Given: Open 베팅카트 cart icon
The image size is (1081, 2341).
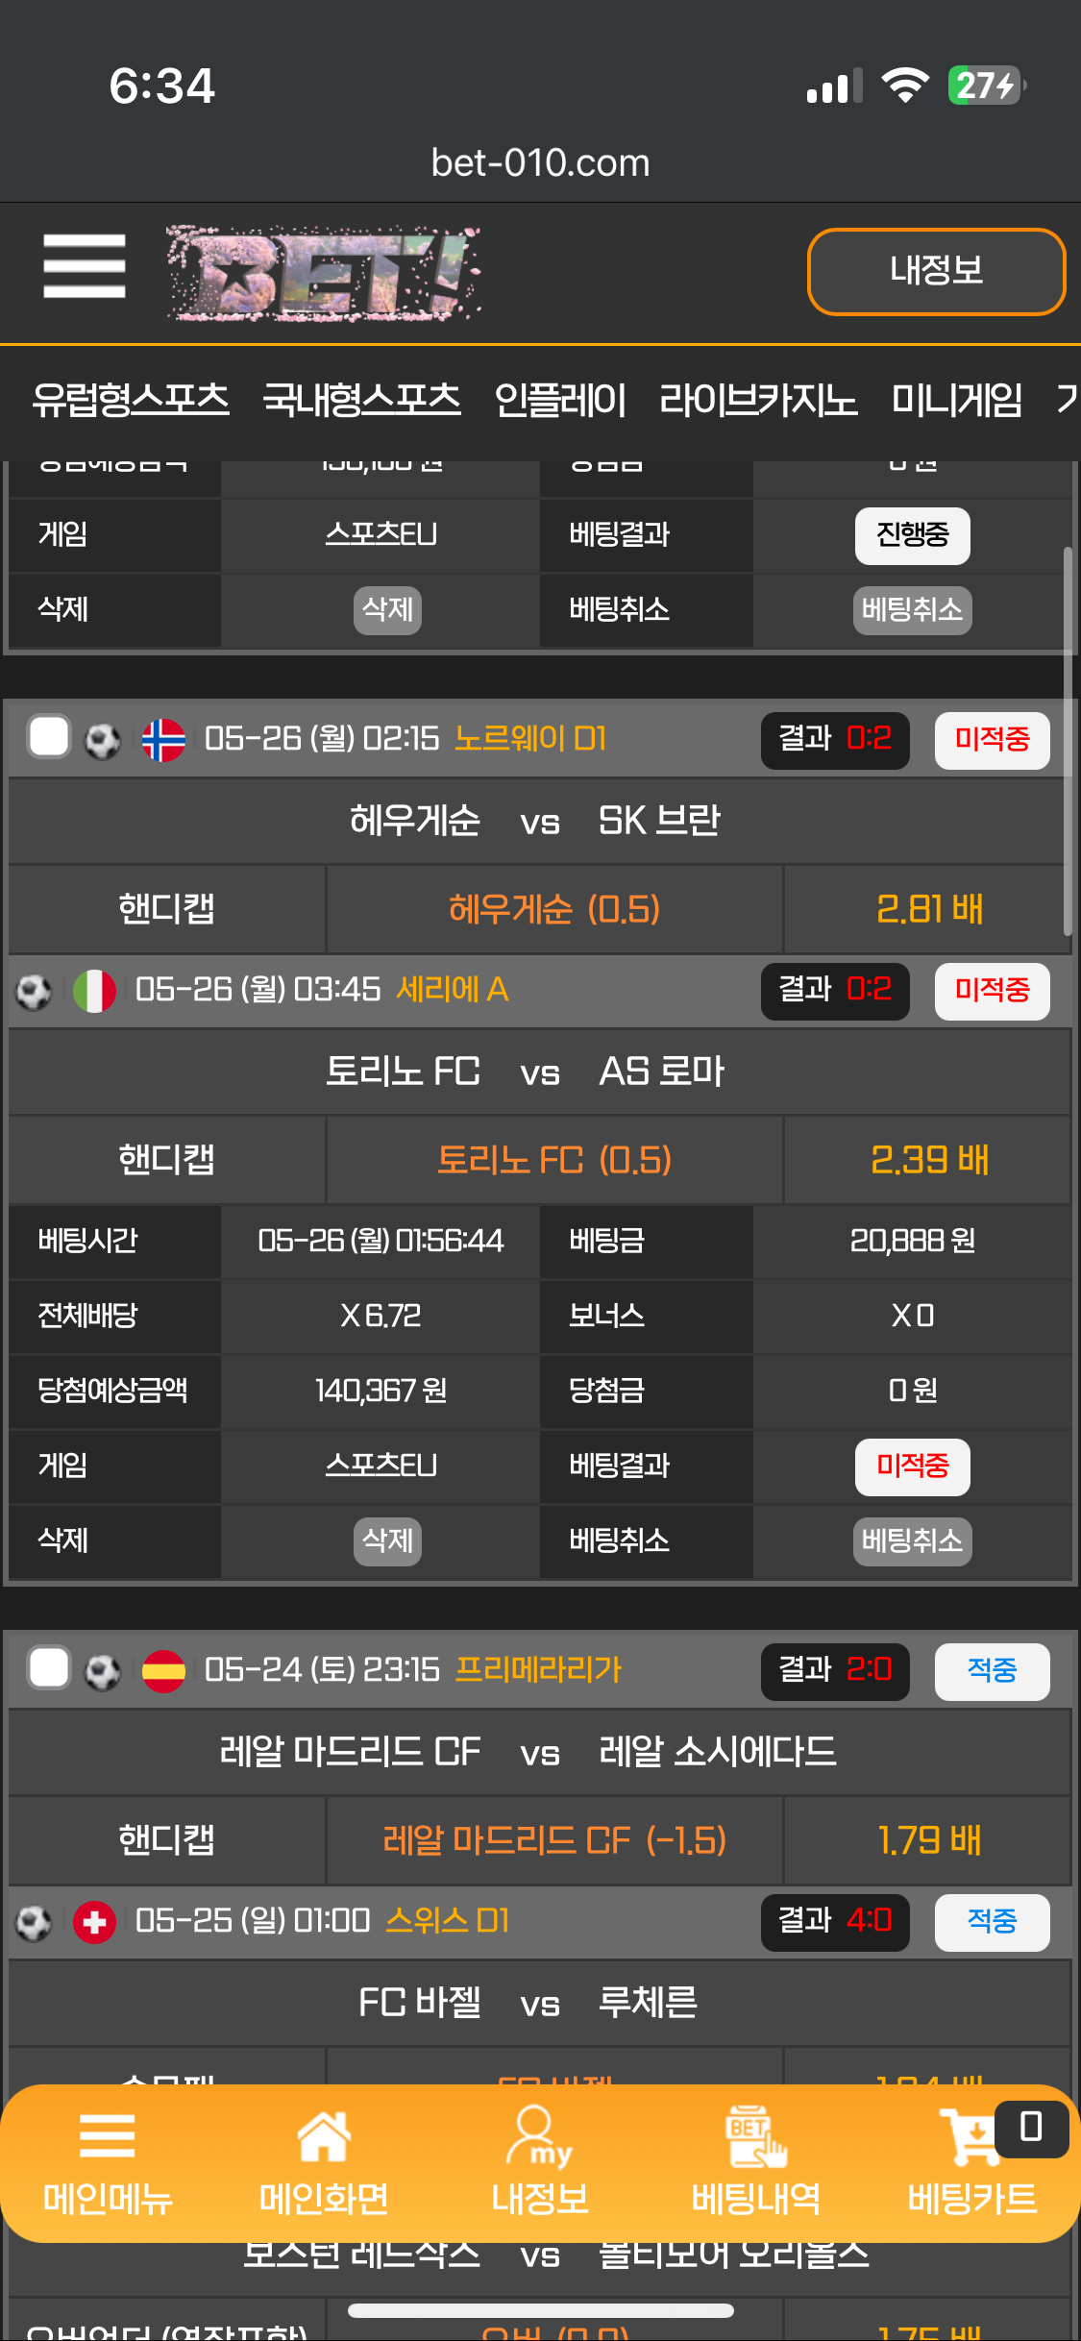Looking at the screenshot, I should pos(972,2162).
